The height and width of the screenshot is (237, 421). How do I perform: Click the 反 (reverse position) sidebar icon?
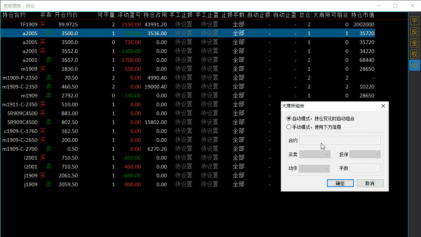[x=414, y=32]
